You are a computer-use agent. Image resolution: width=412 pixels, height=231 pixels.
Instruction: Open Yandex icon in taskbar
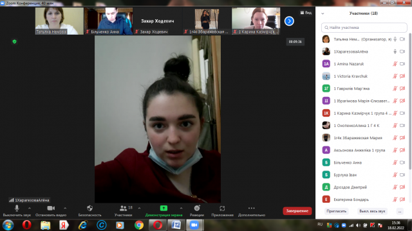point(64,225)
